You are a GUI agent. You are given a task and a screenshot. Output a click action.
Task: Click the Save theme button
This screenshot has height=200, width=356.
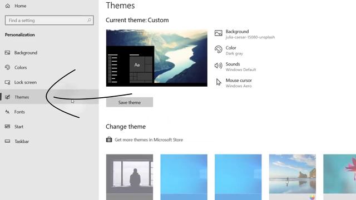pyautogui.click(x=130, y=102)
